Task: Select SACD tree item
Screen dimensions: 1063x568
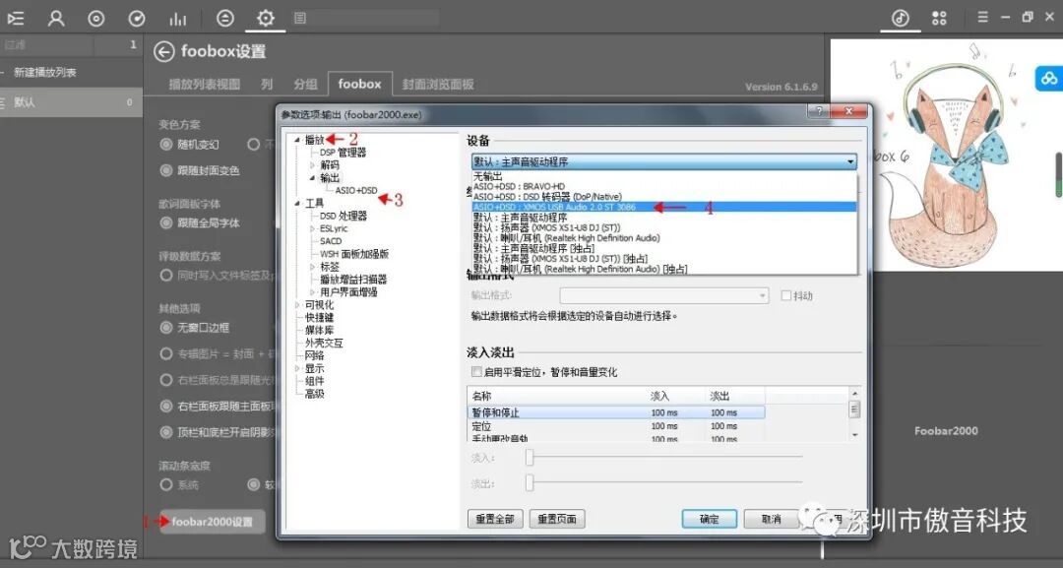Action: tap(331, 241)
